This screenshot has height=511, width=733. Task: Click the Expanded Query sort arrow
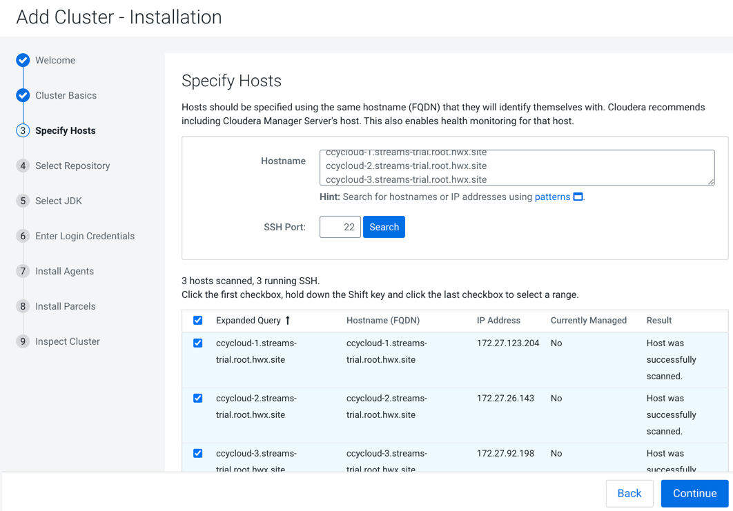coord(288,321)
